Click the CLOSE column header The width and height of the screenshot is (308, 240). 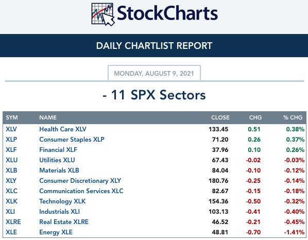pyautogui.click(x=220, y=117)
